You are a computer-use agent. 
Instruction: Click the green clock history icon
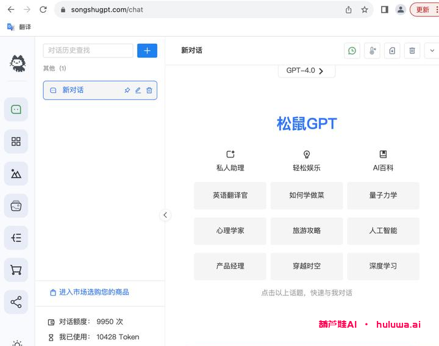[x=352, y=51]
